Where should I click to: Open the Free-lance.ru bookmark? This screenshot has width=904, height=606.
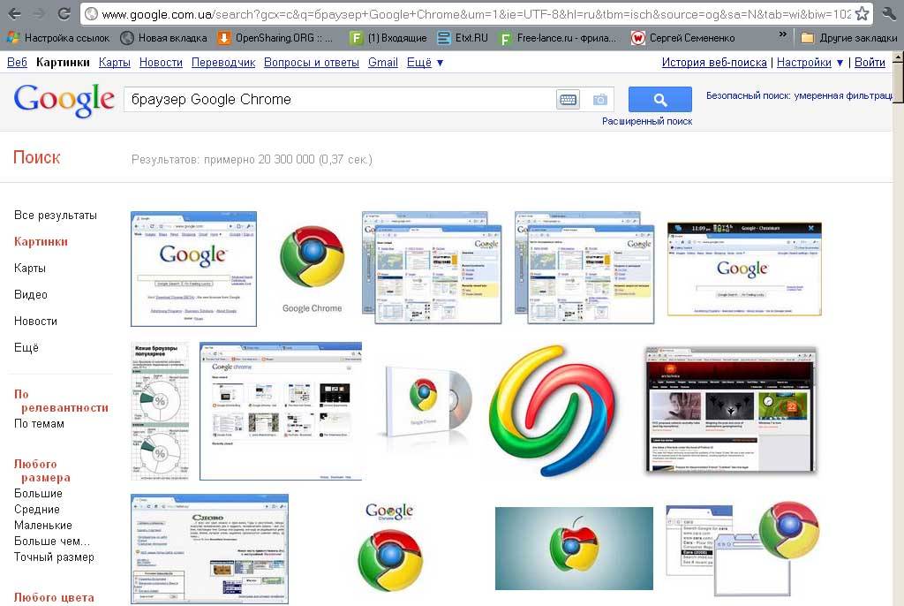(557, 38)
